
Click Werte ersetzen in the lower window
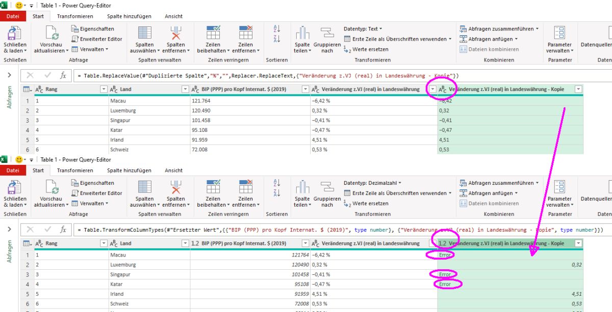pyautogui.click(x=366, y=203)
